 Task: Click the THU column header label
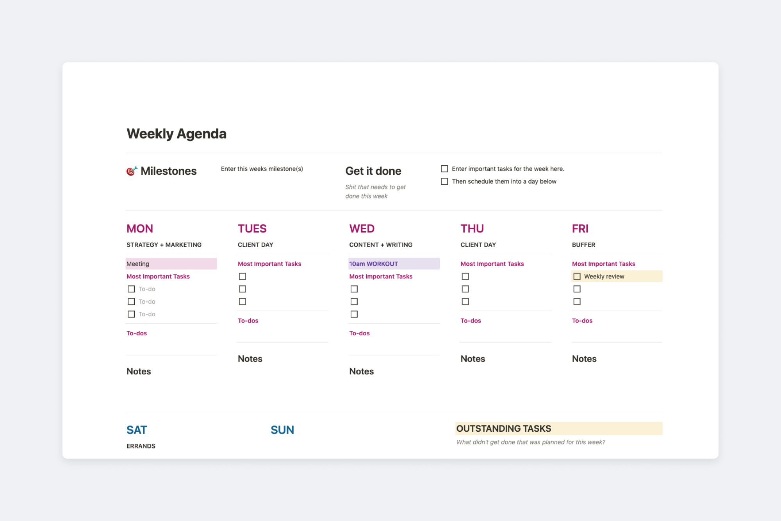pyautogui.click(x=472, y=229)
